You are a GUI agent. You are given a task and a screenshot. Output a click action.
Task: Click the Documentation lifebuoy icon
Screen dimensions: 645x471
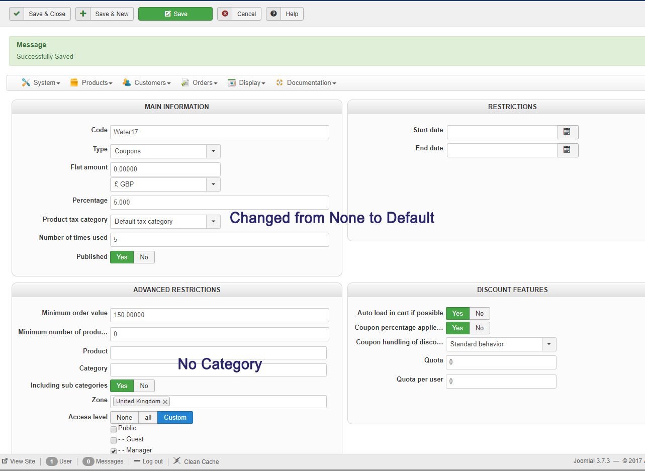click(x=280, y=82)
